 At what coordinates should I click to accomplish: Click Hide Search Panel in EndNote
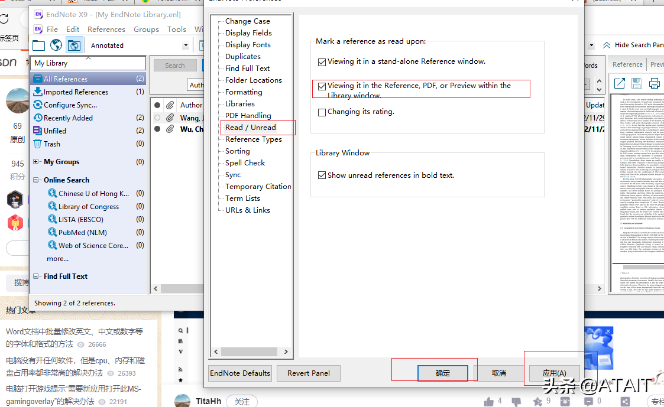coord(633,45)
